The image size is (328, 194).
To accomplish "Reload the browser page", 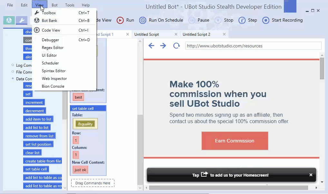I will [177, 46].
